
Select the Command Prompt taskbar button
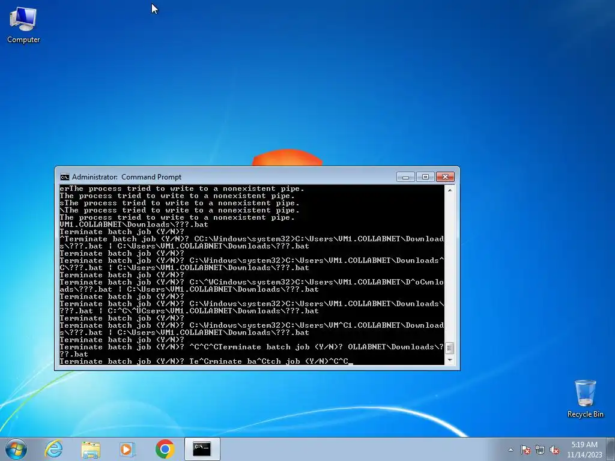point(202,449)
